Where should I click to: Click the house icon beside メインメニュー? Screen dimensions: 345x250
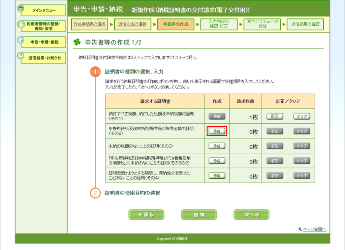point(20,8)
